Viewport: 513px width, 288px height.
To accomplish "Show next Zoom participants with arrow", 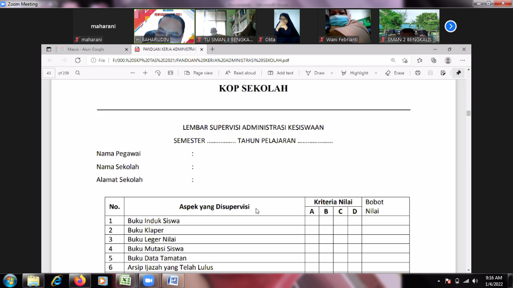I will [x=450, y=26].
